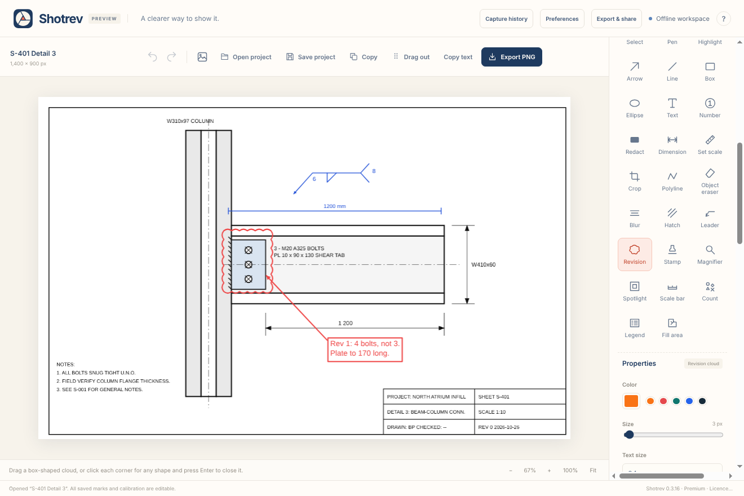Click the insert image icon

(202, 57)
